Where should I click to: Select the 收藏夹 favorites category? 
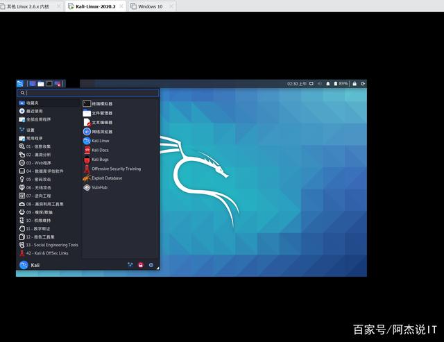(x=49, y=103)
